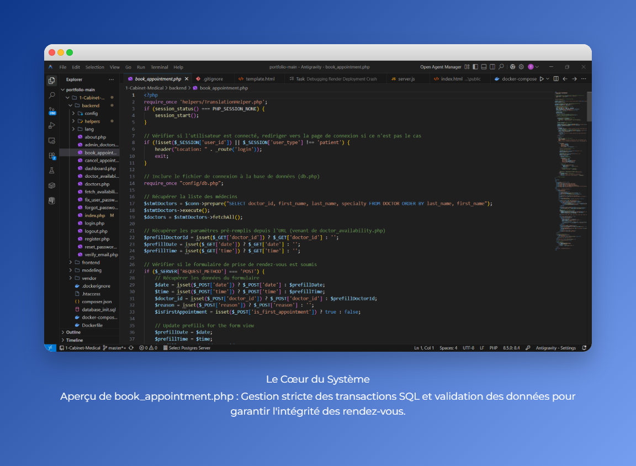Open the Search view in activity bar

pyautogui.click(x=51, y=96)
